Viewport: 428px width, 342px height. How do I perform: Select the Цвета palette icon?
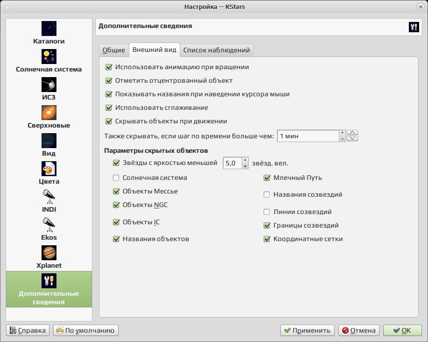pos(49,169)
